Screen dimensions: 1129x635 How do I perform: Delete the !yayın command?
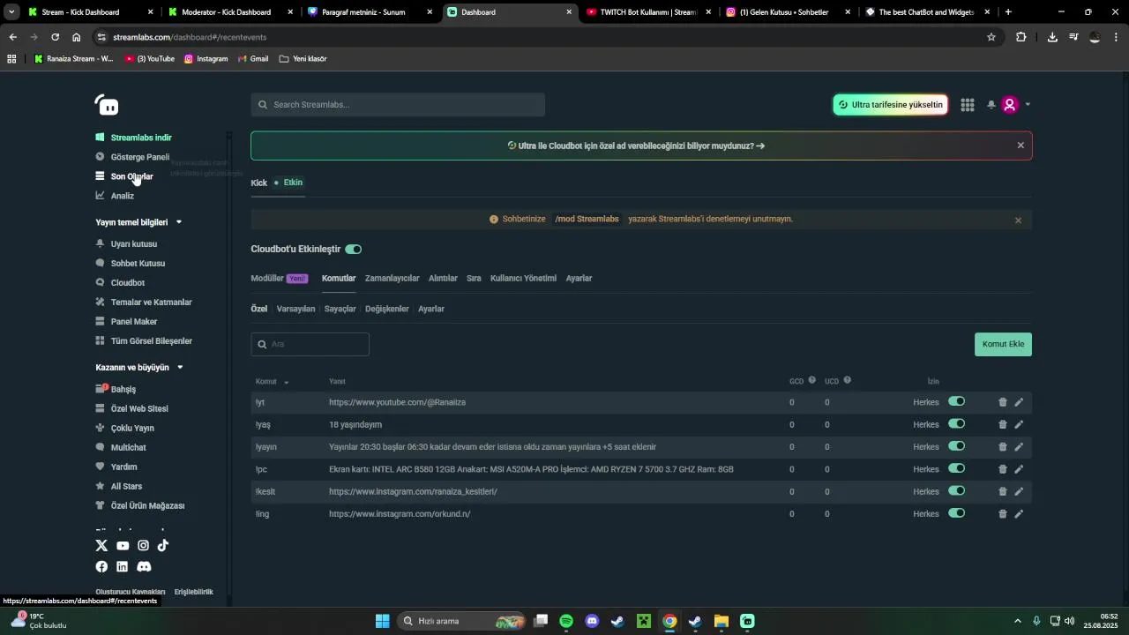coord(1002,447)
